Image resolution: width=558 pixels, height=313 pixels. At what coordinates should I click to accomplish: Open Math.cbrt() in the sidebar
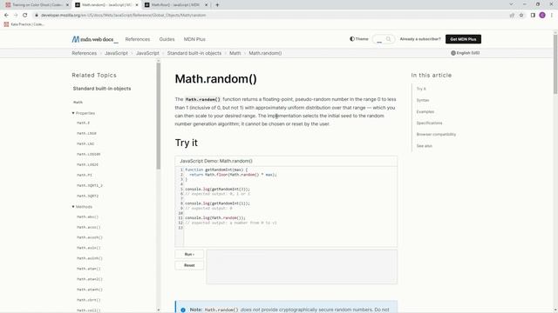coord(89,300)
